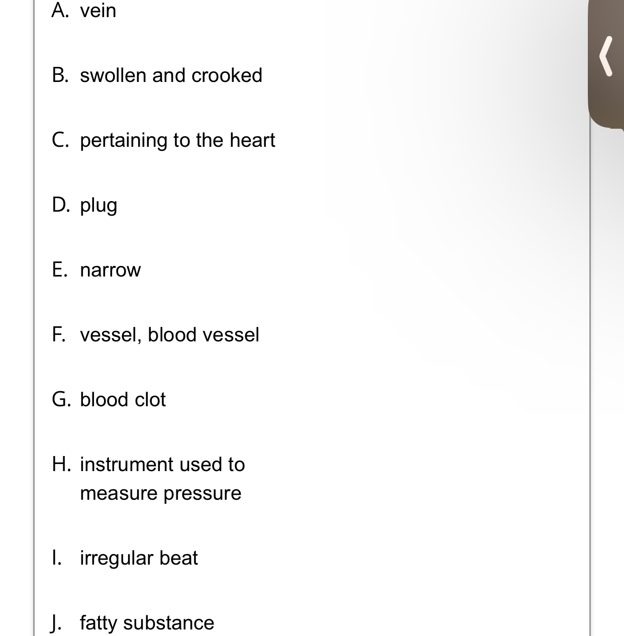Pick option E. narrow
This screenshot has height=636, width=624.
[96, 270]
